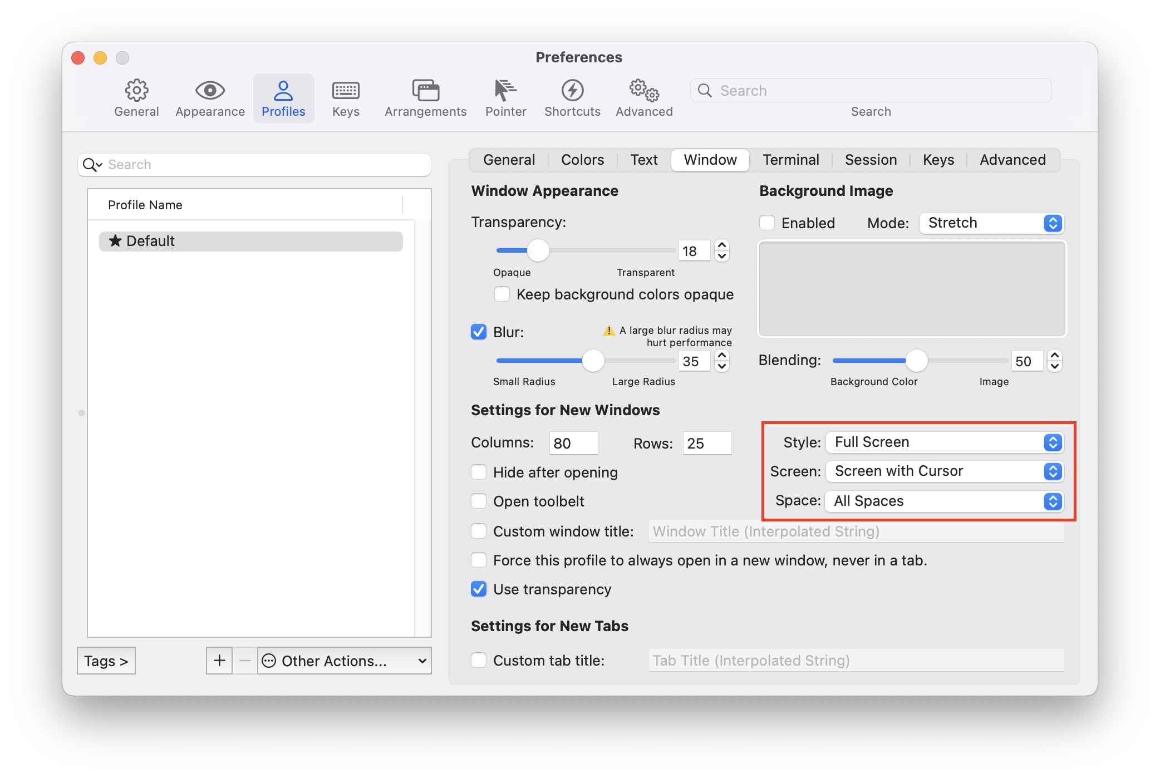
Task: Click the plus icon to add profile
Action: (x=219, y=661)
